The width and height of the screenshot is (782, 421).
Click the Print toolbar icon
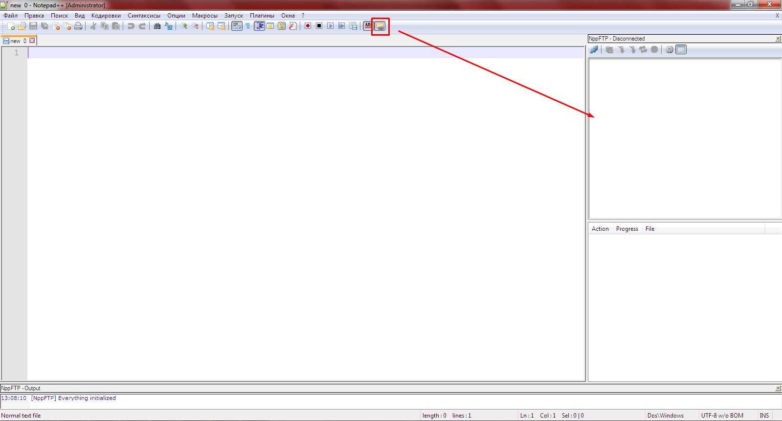(78, 26)
